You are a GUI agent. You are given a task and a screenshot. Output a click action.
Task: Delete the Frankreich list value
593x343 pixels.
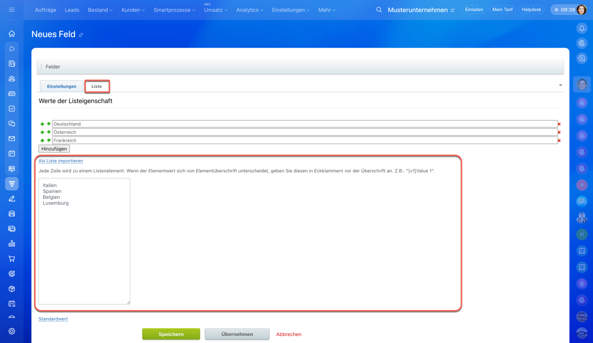click(x=559, y=140)
